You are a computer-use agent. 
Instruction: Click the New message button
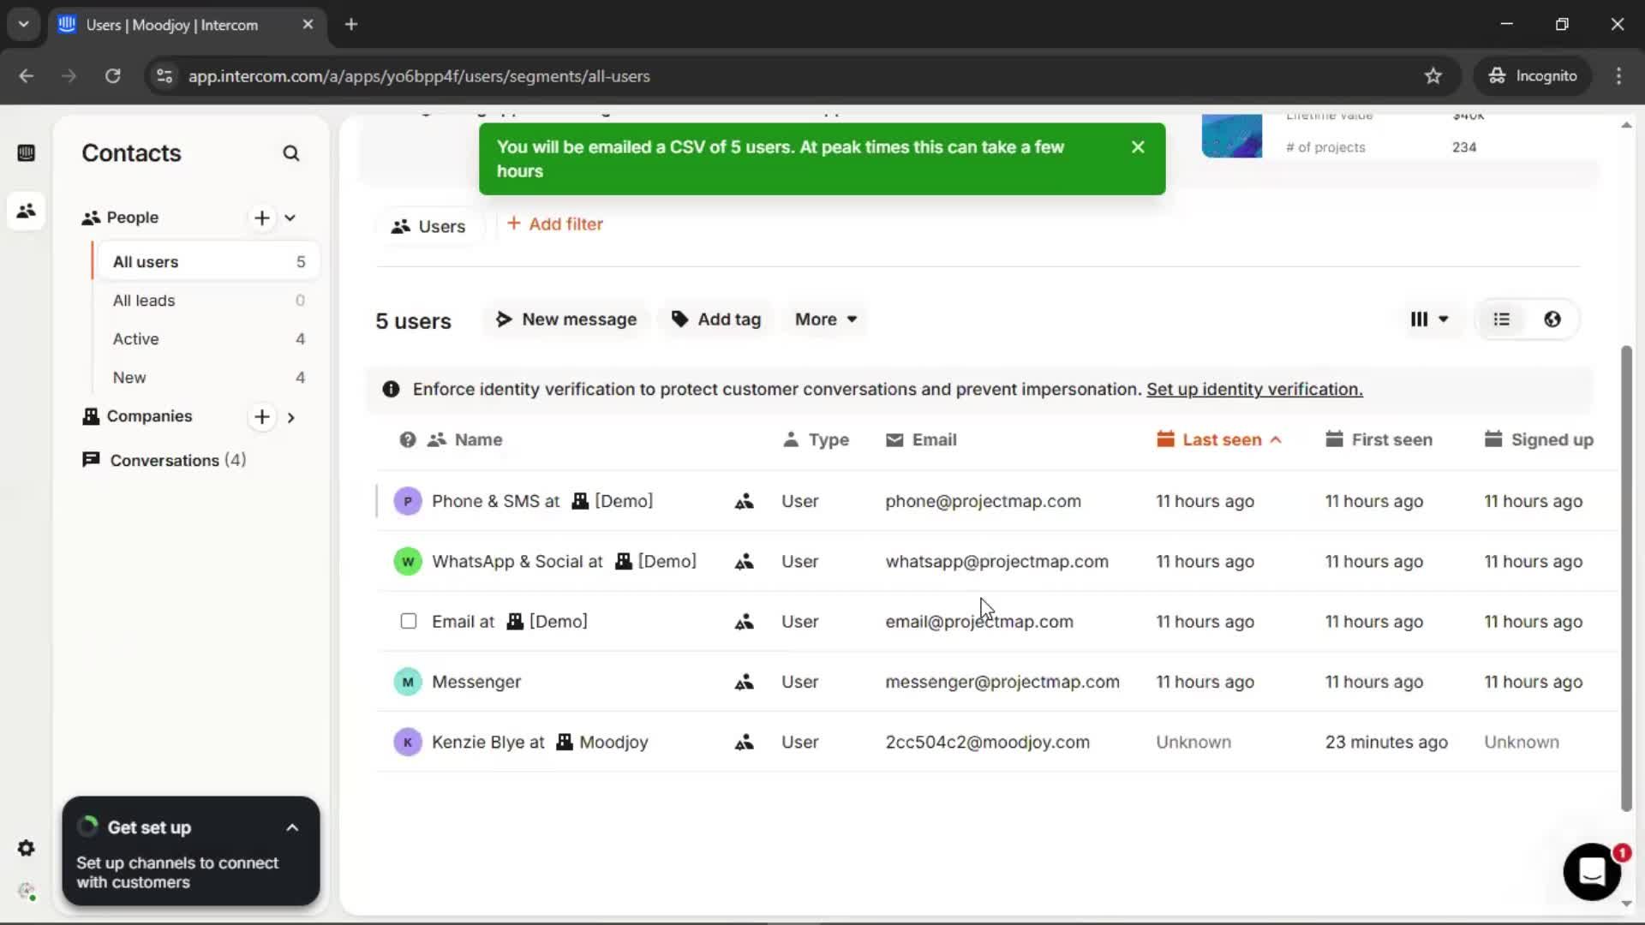[x=566, y=319]
